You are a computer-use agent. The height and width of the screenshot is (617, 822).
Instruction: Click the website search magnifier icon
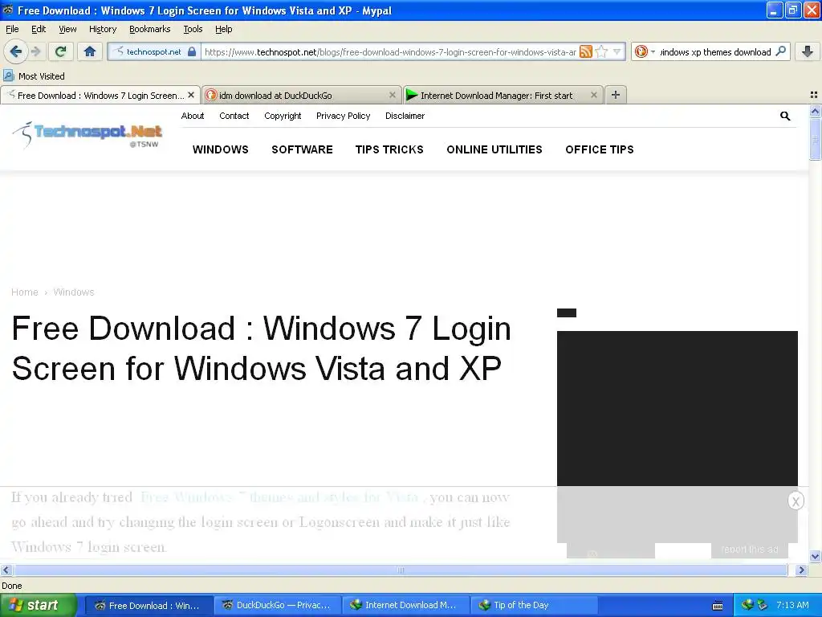tap(785, 116)
